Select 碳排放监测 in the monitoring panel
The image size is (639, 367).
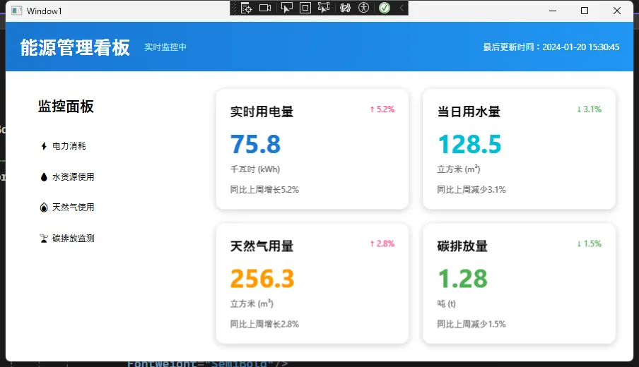(73, 239)
